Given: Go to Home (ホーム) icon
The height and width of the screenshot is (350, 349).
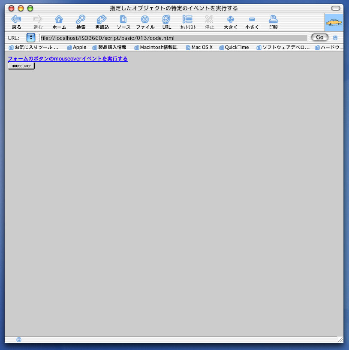Looking at the screenshot, I should point(59,19).
